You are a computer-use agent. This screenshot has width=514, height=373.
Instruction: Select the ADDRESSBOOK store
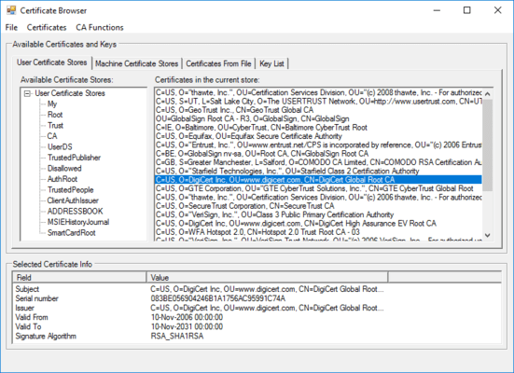click(x=75, y=212)
